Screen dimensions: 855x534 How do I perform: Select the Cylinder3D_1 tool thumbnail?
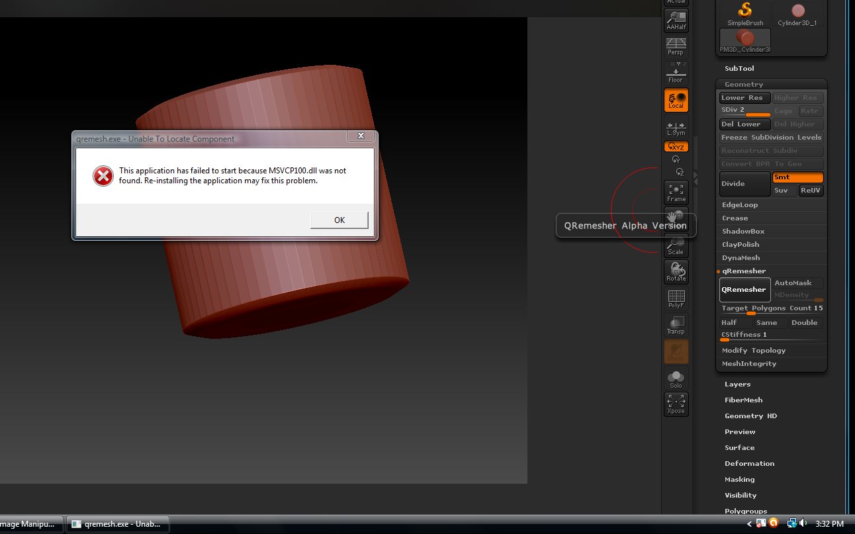797,14
